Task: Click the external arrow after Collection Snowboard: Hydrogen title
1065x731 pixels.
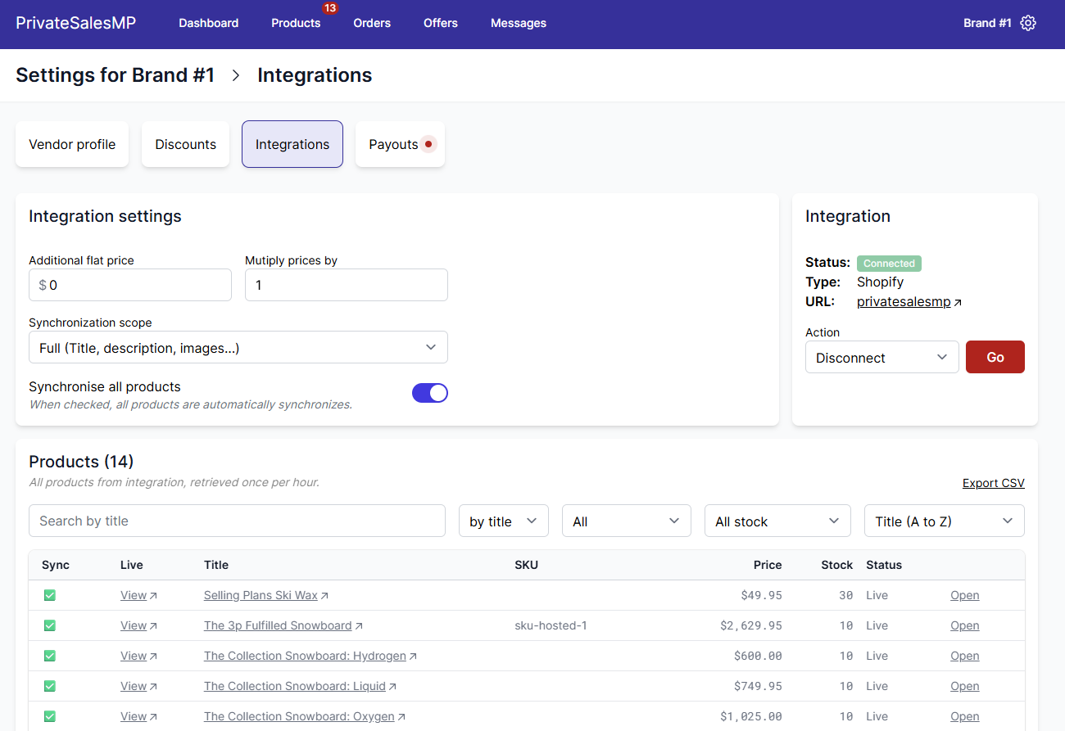Action: pos(413,657)
